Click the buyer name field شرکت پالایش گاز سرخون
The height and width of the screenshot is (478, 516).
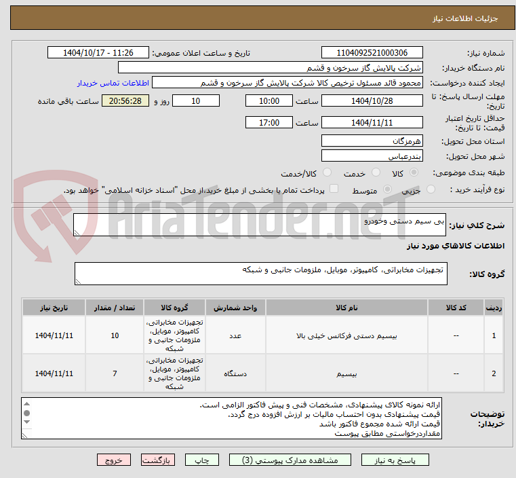point(270,67)
